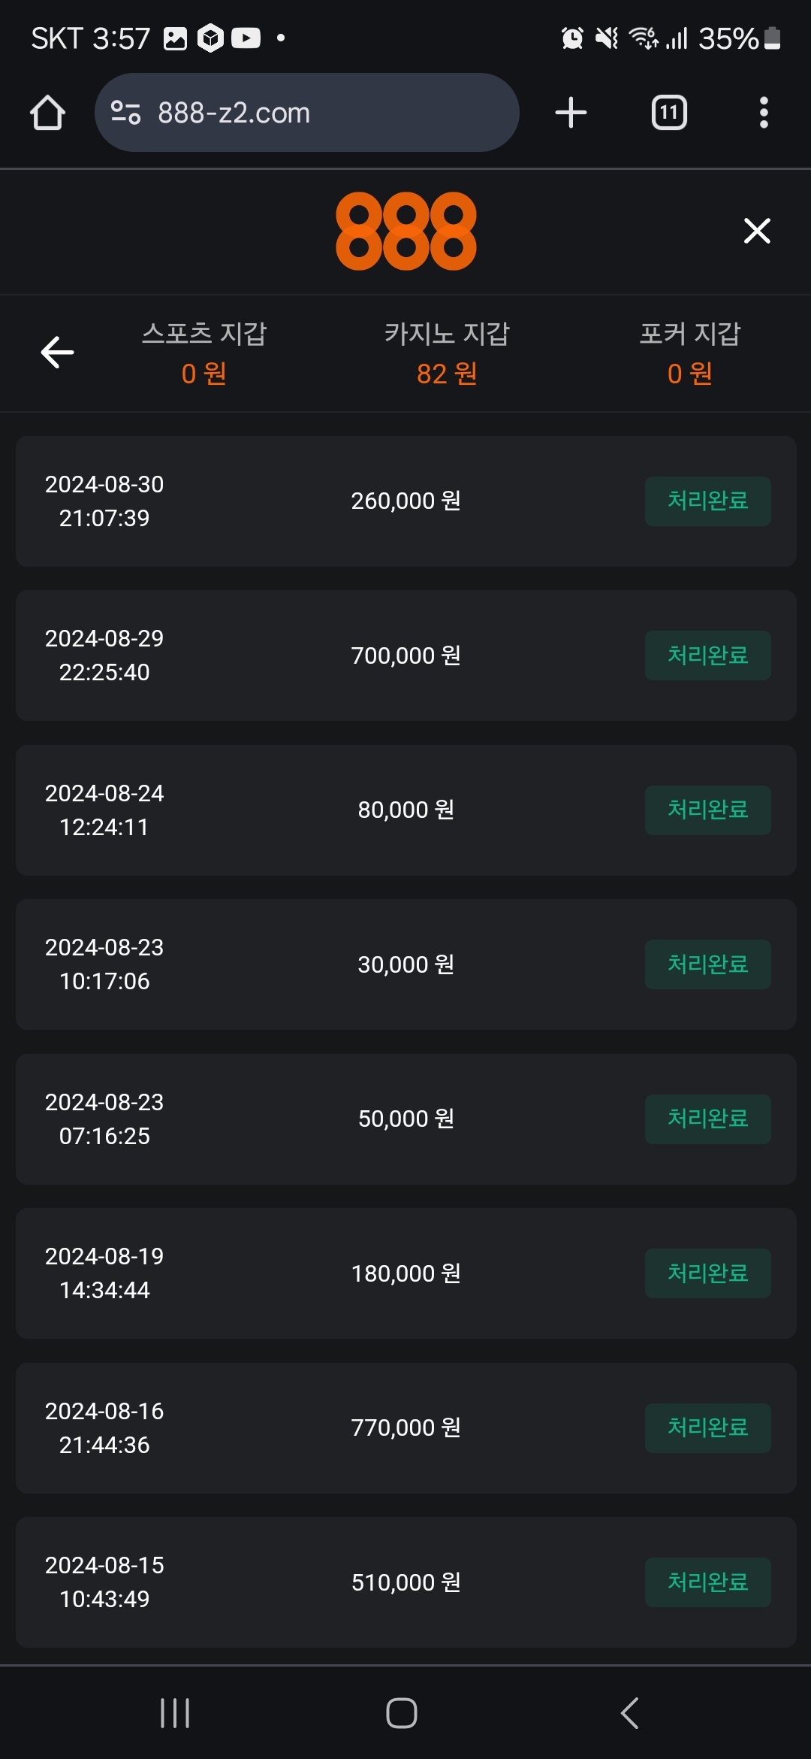This screenshot has height=1759, width=811.
Task: Open a new browser tab
Action: point(571,113)
